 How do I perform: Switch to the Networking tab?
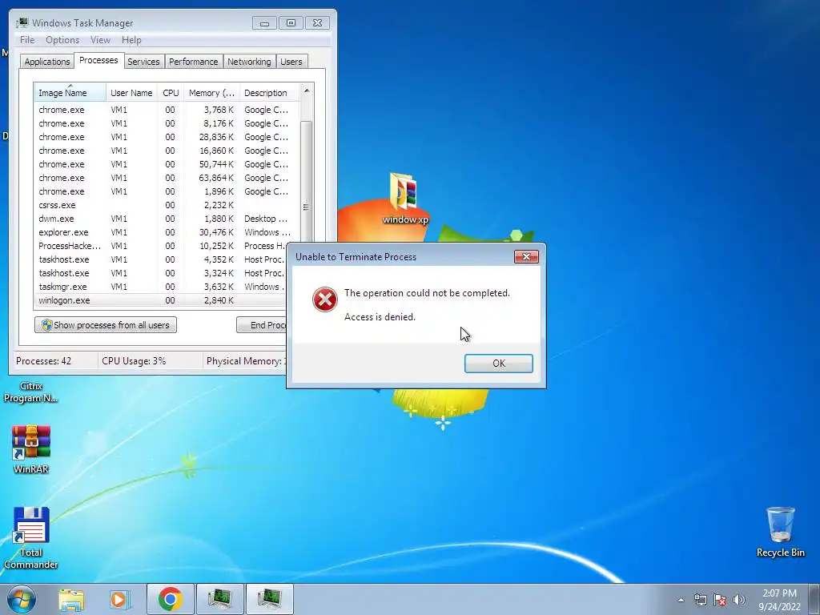click(249, 62)
